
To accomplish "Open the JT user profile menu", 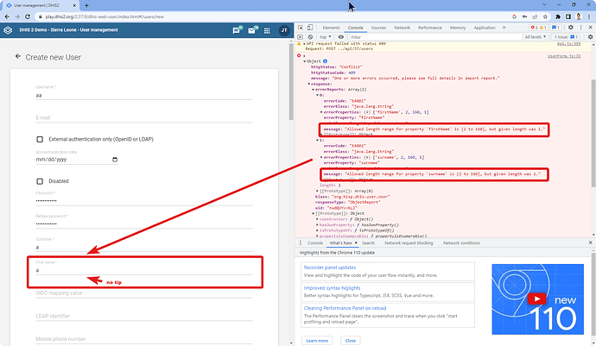I will [283, 30].
